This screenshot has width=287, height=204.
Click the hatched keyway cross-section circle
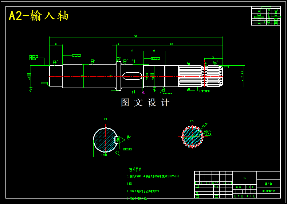(x=105, y=140)
